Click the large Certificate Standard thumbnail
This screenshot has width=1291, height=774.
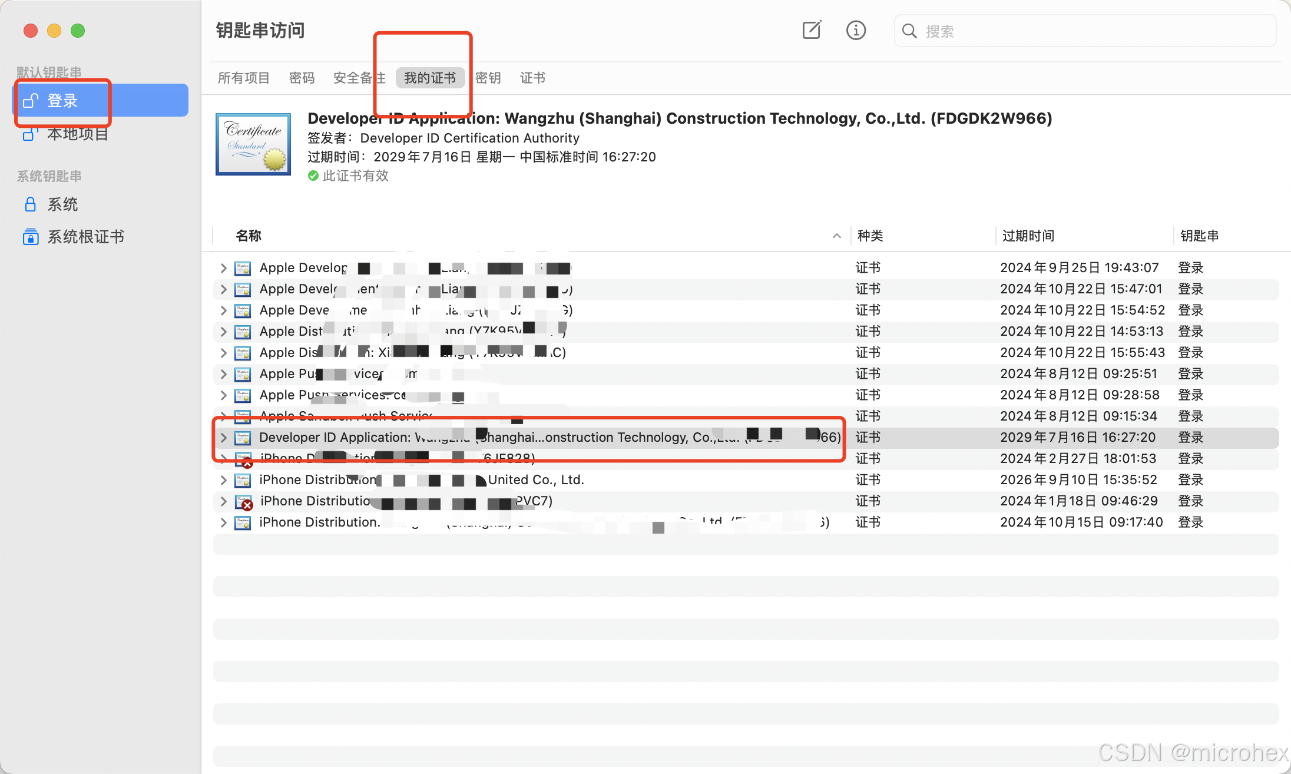(x=253, y=144)
